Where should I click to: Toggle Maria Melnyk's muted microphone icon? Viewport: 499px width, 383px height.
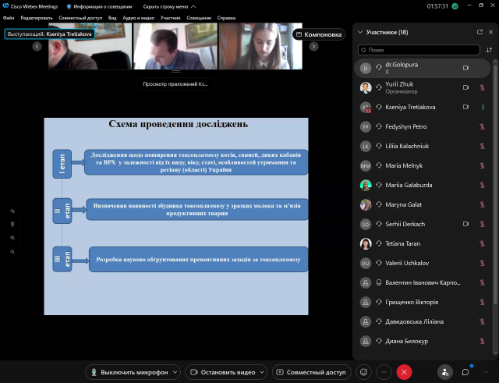[482, 165]
